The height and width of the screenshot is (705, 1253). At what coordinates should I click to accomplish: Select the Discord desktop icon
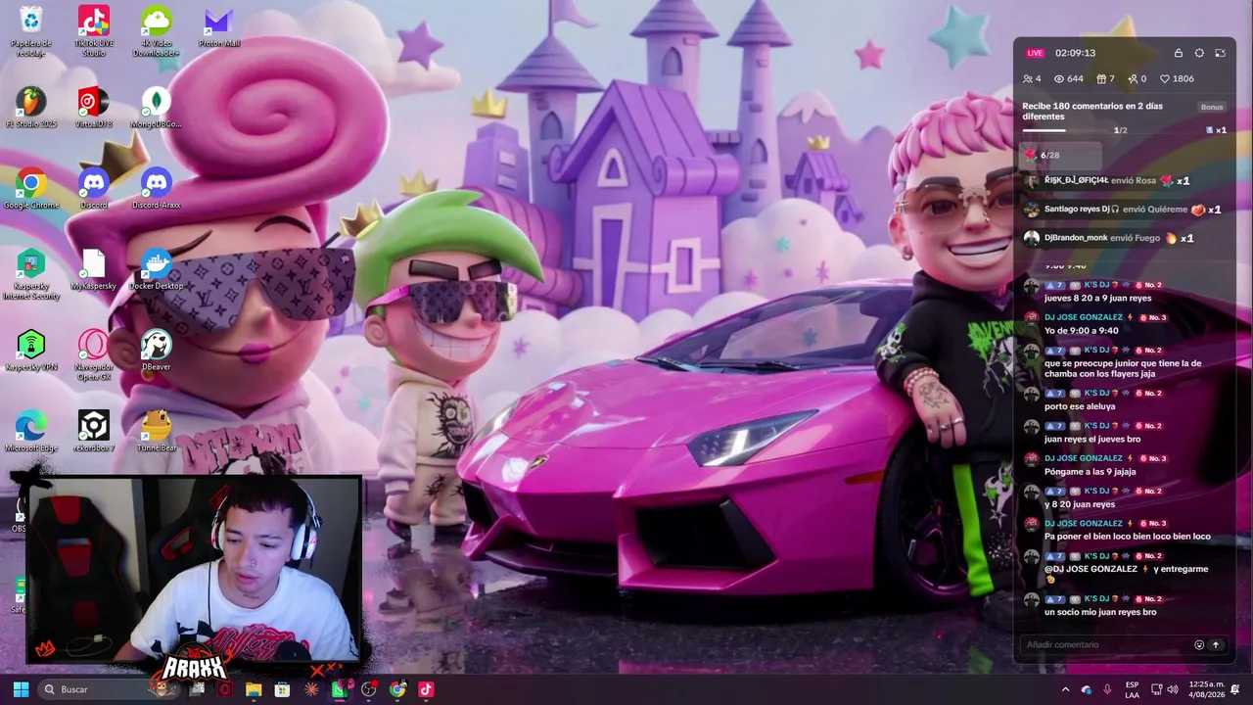pyautogui.click(x=94, y=189)
